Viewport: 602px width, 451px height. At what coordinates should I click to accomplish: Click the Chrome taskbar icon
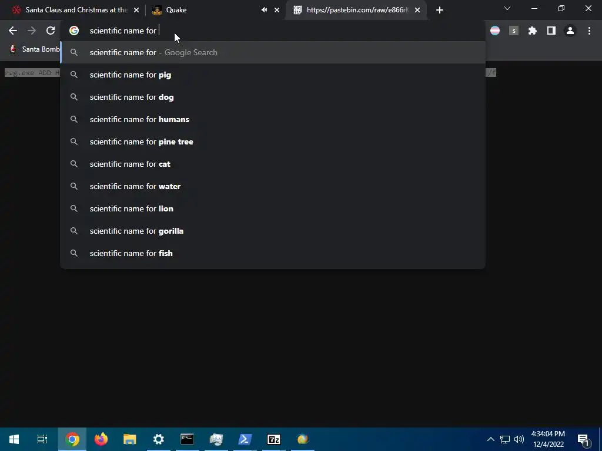72,439
